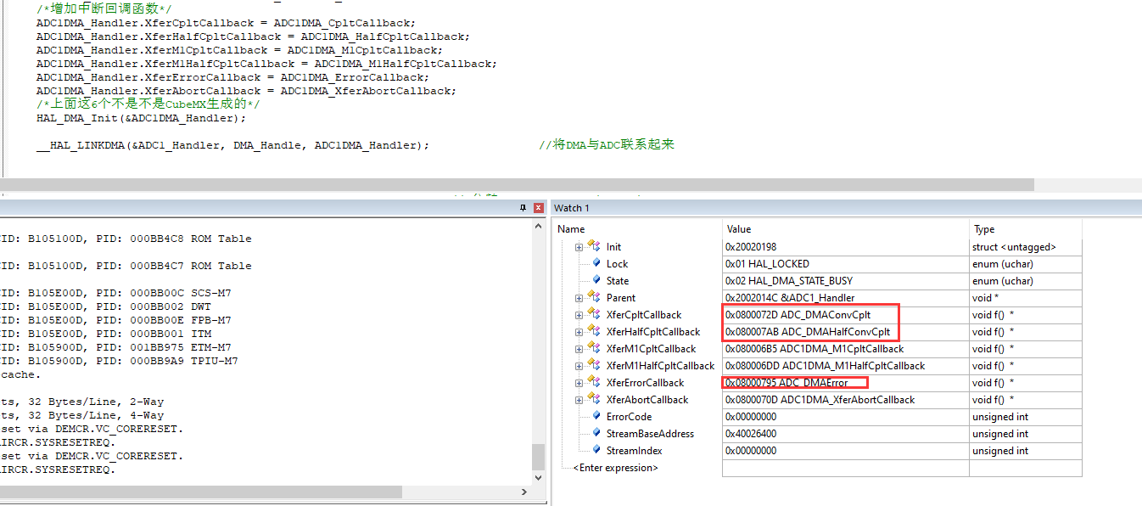
Task: Expand the Parent member node
Action: pos(579,297)
